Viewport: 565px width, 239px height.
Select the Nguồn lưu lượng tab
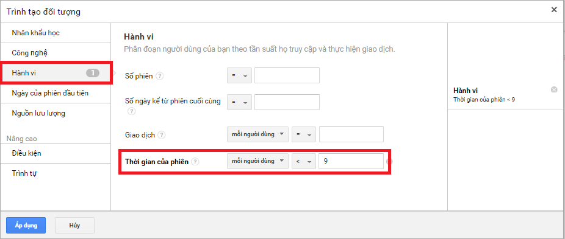[x=56, y=113]
